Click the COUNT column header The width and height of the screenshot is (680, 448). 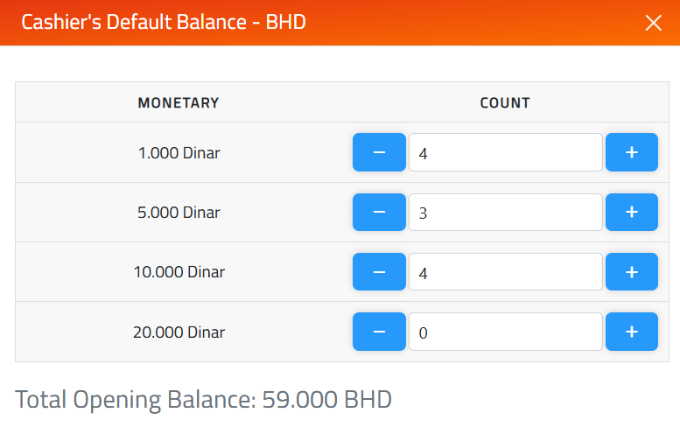click(x=505, y=102)
